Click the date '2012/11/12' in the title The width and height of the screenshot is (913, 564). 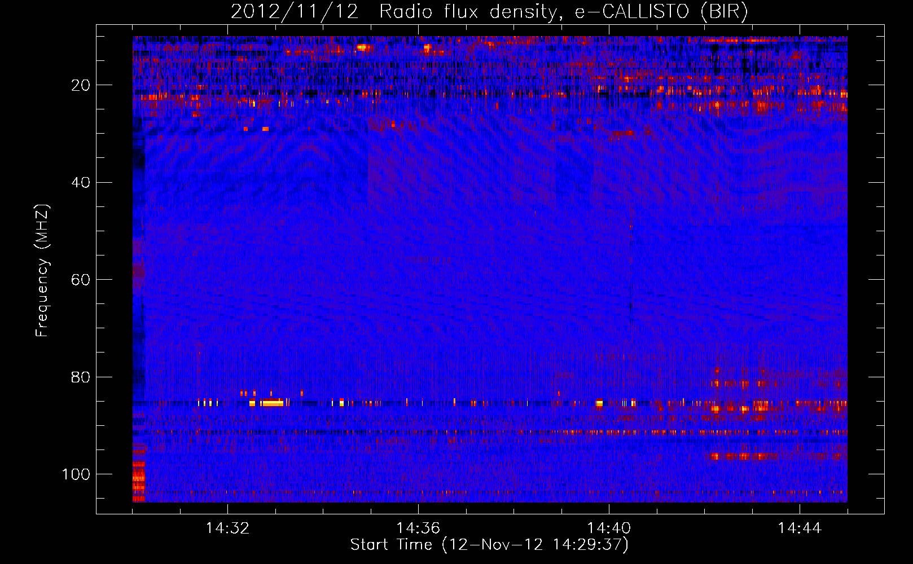(295, 12)
